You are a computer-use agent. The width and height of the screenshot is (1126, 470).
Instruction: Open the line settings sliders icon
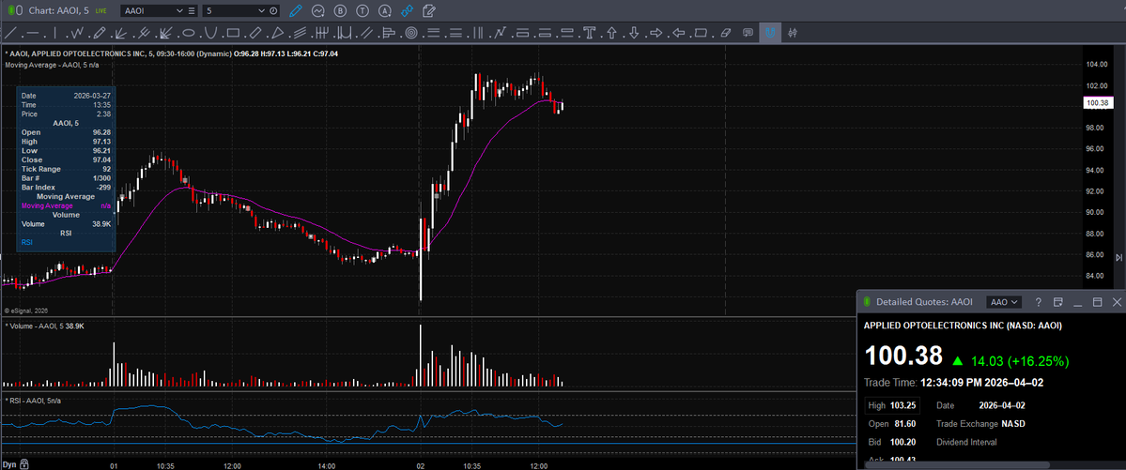point(793,32)
